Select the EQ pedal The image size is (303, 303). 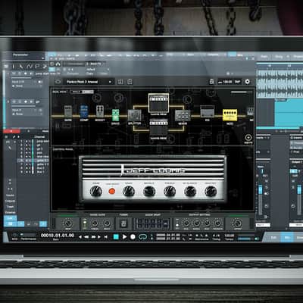coord(208,111)
